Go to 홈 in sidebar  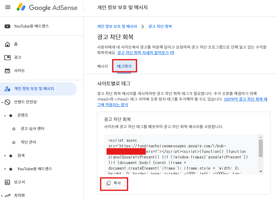tap(16, 44)
